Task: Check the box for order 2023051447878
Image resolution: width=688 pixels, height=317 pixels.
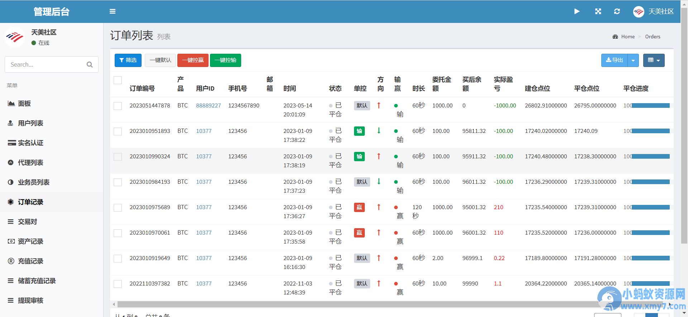Action: pyautogui.click(x=118, y=106)
